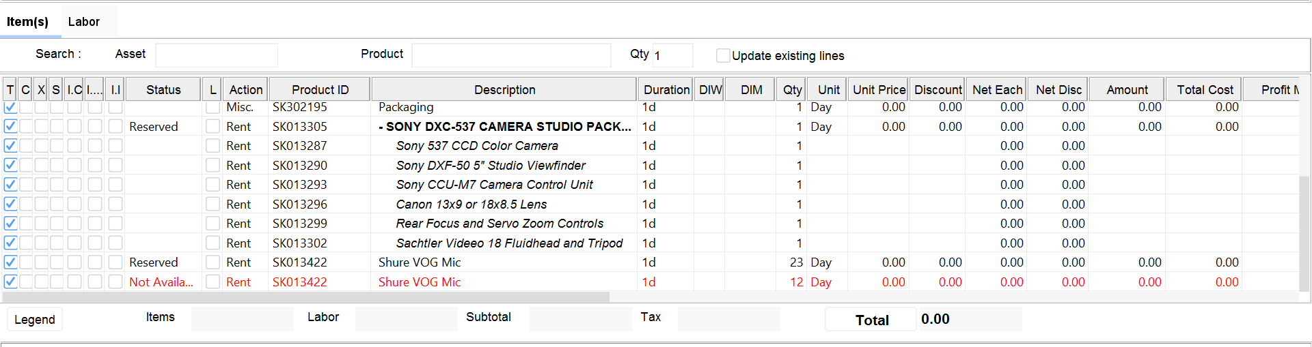Click the Asset search field

[x=216, y=55]
